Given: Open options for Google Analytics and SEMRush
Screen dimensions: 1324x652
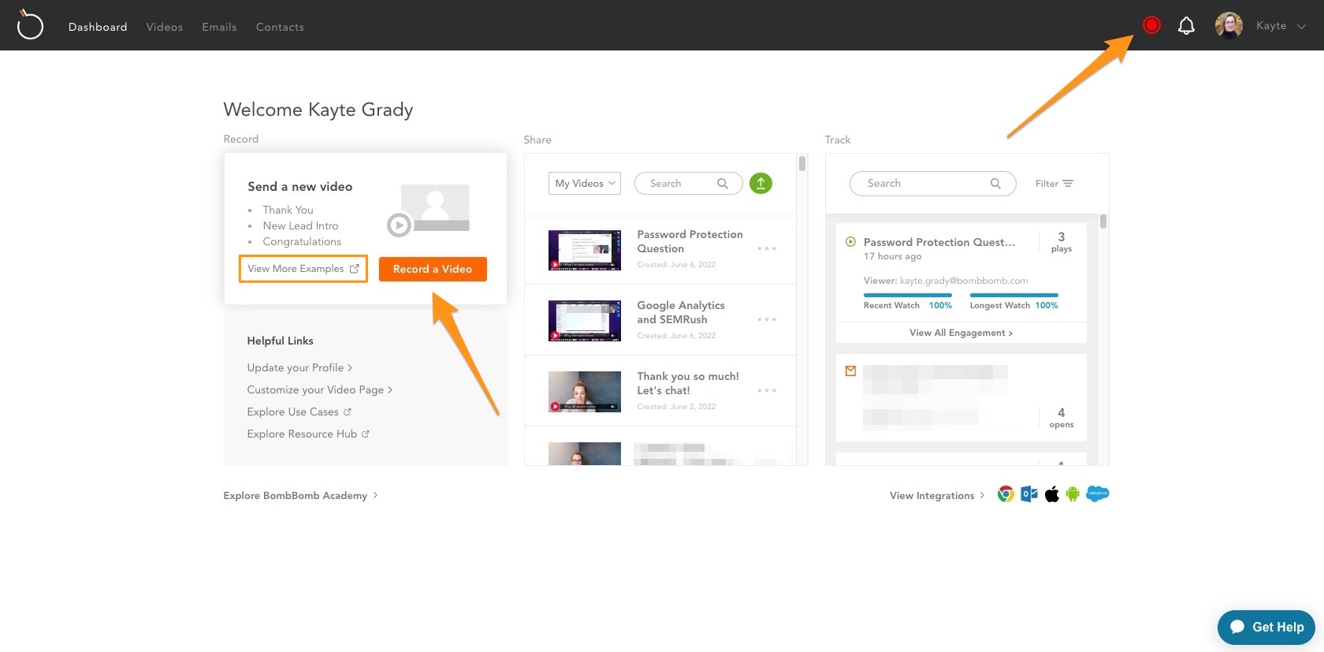Looking at the screenshot, I should pyautogui.click(x=767, y=319).
